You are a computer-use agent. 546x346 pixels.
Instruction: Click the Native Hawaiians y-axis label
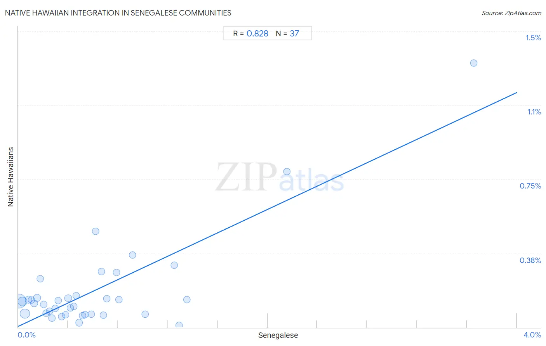pyautogui.click(x=10, y=177)
